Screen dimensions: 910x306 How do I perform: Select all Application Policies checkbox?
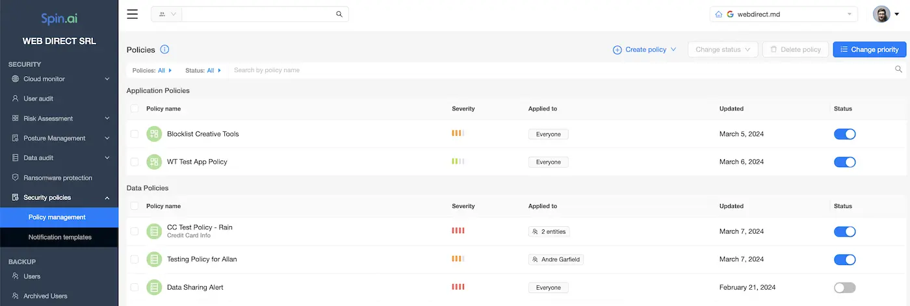click(135, 108)
